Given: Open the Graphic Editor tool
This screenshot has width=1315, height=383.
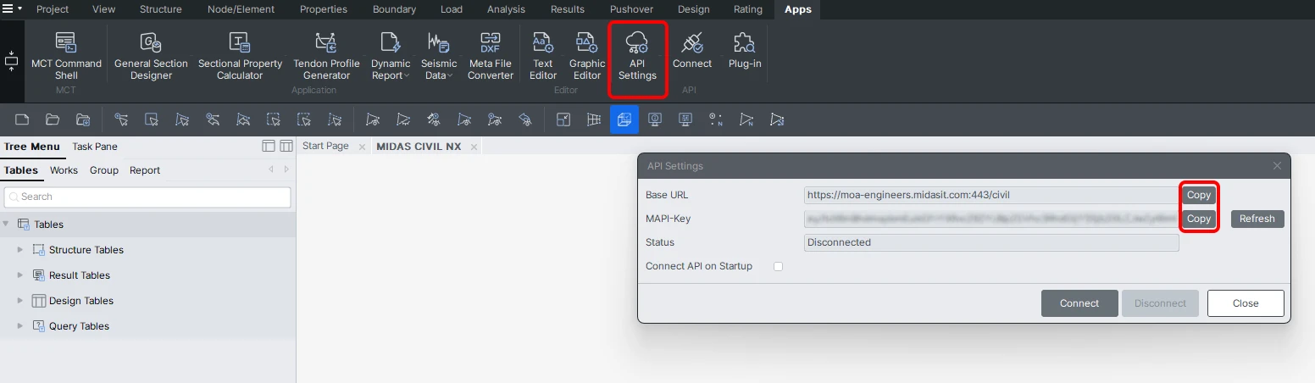Looking at the screenshot, I should tap(587, 56).
